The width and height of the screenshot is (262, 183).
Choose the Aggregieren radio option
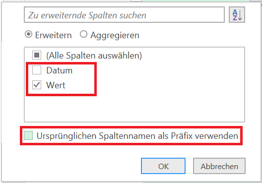pyautogui.click(x=83, y=34)
